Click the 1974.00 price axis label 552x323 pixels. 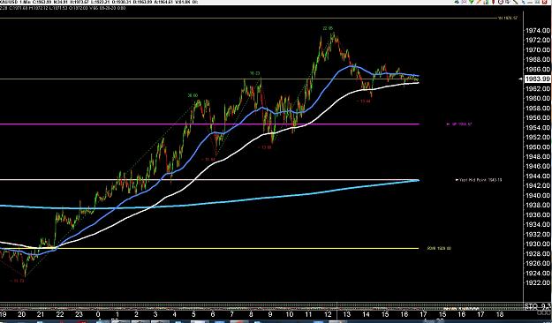(538, 30)
